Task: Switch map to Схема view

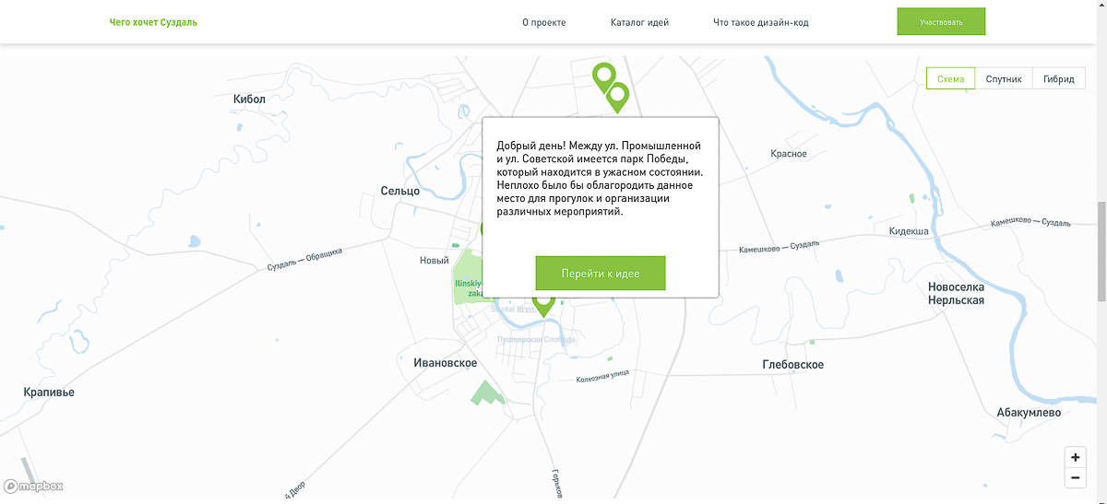Action: click(x=950, y=78)
